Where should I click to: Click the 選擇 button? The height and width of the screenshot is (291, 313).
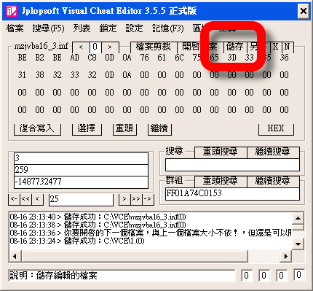[87, 128]
